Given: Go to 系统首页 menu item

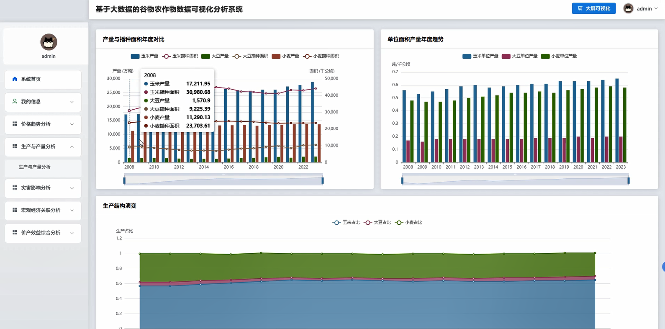Looking at the screenshot, I should (x=43, y=79).
